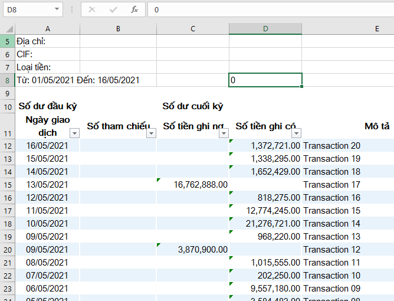Expand the Name Box dropdown arrow

pyautogui.click(x=57, y=9)
